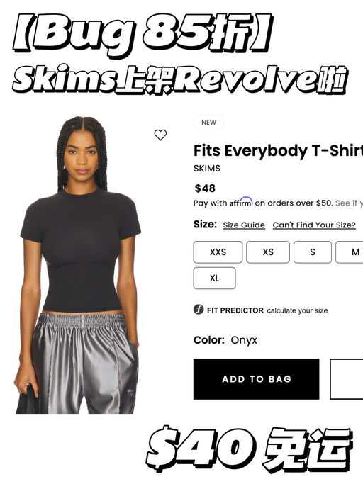Choose size S
363x484 pixels.
313,252
